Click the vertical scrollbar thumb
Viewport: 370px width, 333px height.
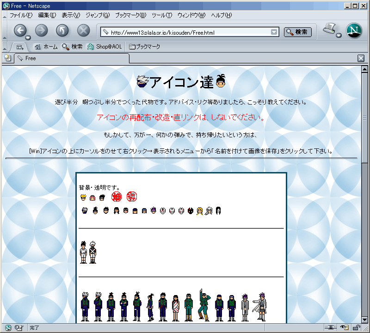click(x=364, y=118)
